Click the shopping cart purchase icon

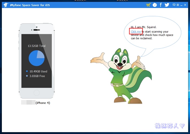tap(149, 5)
